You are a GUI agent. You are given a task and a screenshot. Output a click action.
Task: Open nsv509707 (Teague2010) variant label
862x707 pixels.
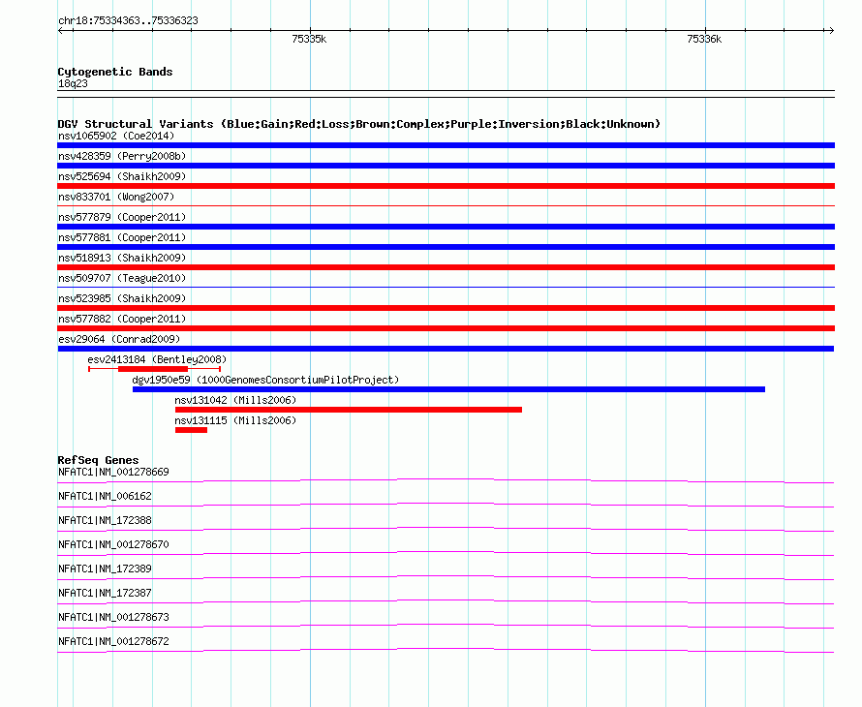point(122,278)
